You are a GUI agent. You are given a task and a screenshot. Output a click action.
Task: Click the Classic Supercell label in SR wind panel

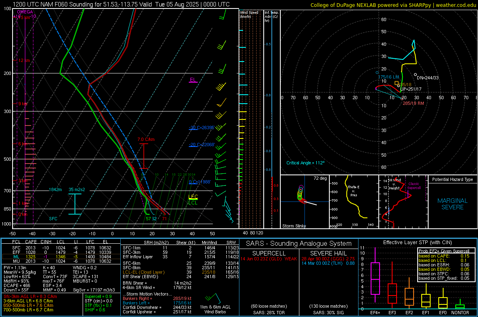point(414,186)
